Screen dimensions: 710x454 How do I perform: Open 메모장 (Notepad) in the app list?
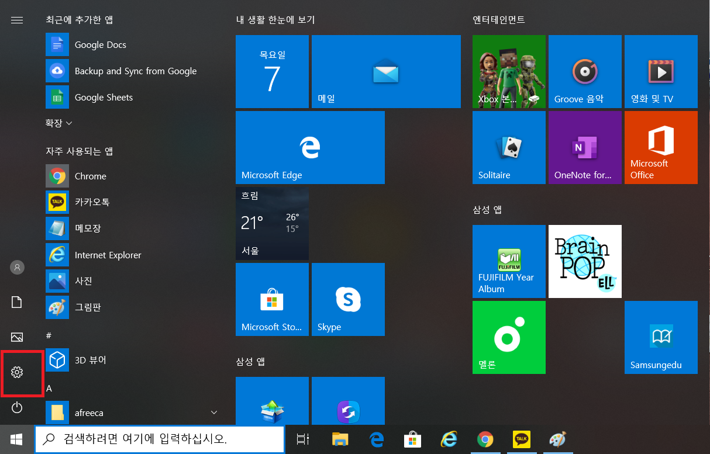click(132, 228)
